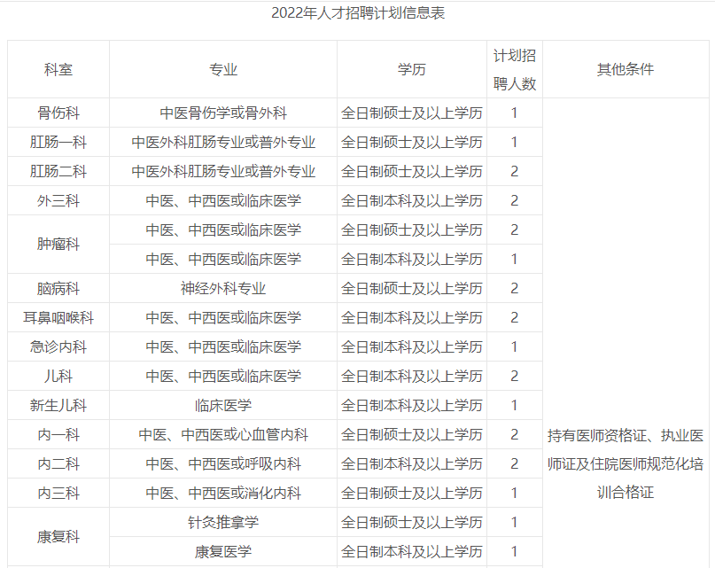The image size is (715, 568).
Task: Select the 耳鼻咽喉科 department cell
Action: (x=58, y=317)
